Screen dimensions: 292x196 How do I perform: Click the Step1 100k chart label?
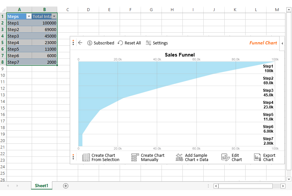[x=268, y=69]
